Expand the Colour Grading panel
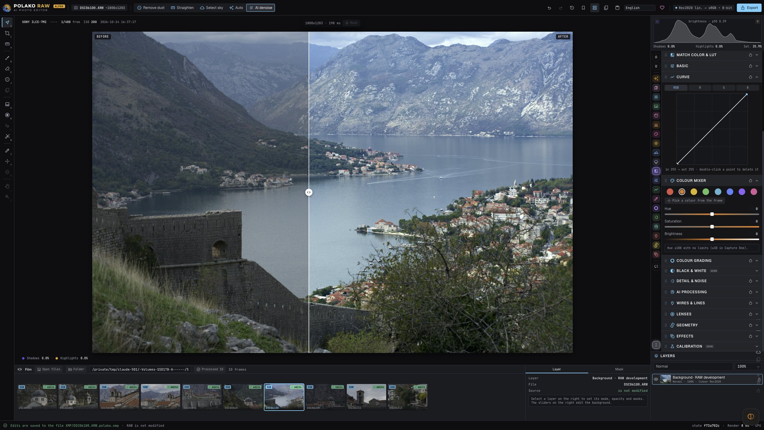 click(757, 261)
